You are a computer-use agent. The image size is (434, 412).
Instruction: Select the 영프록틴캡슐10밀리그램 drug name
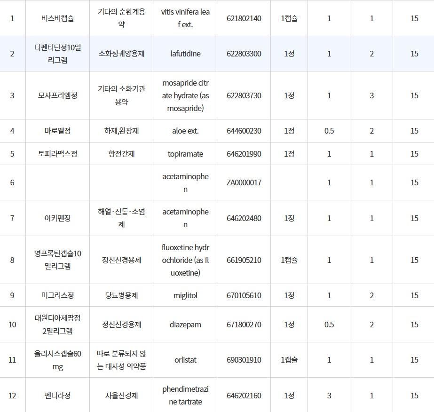[57, 260]
